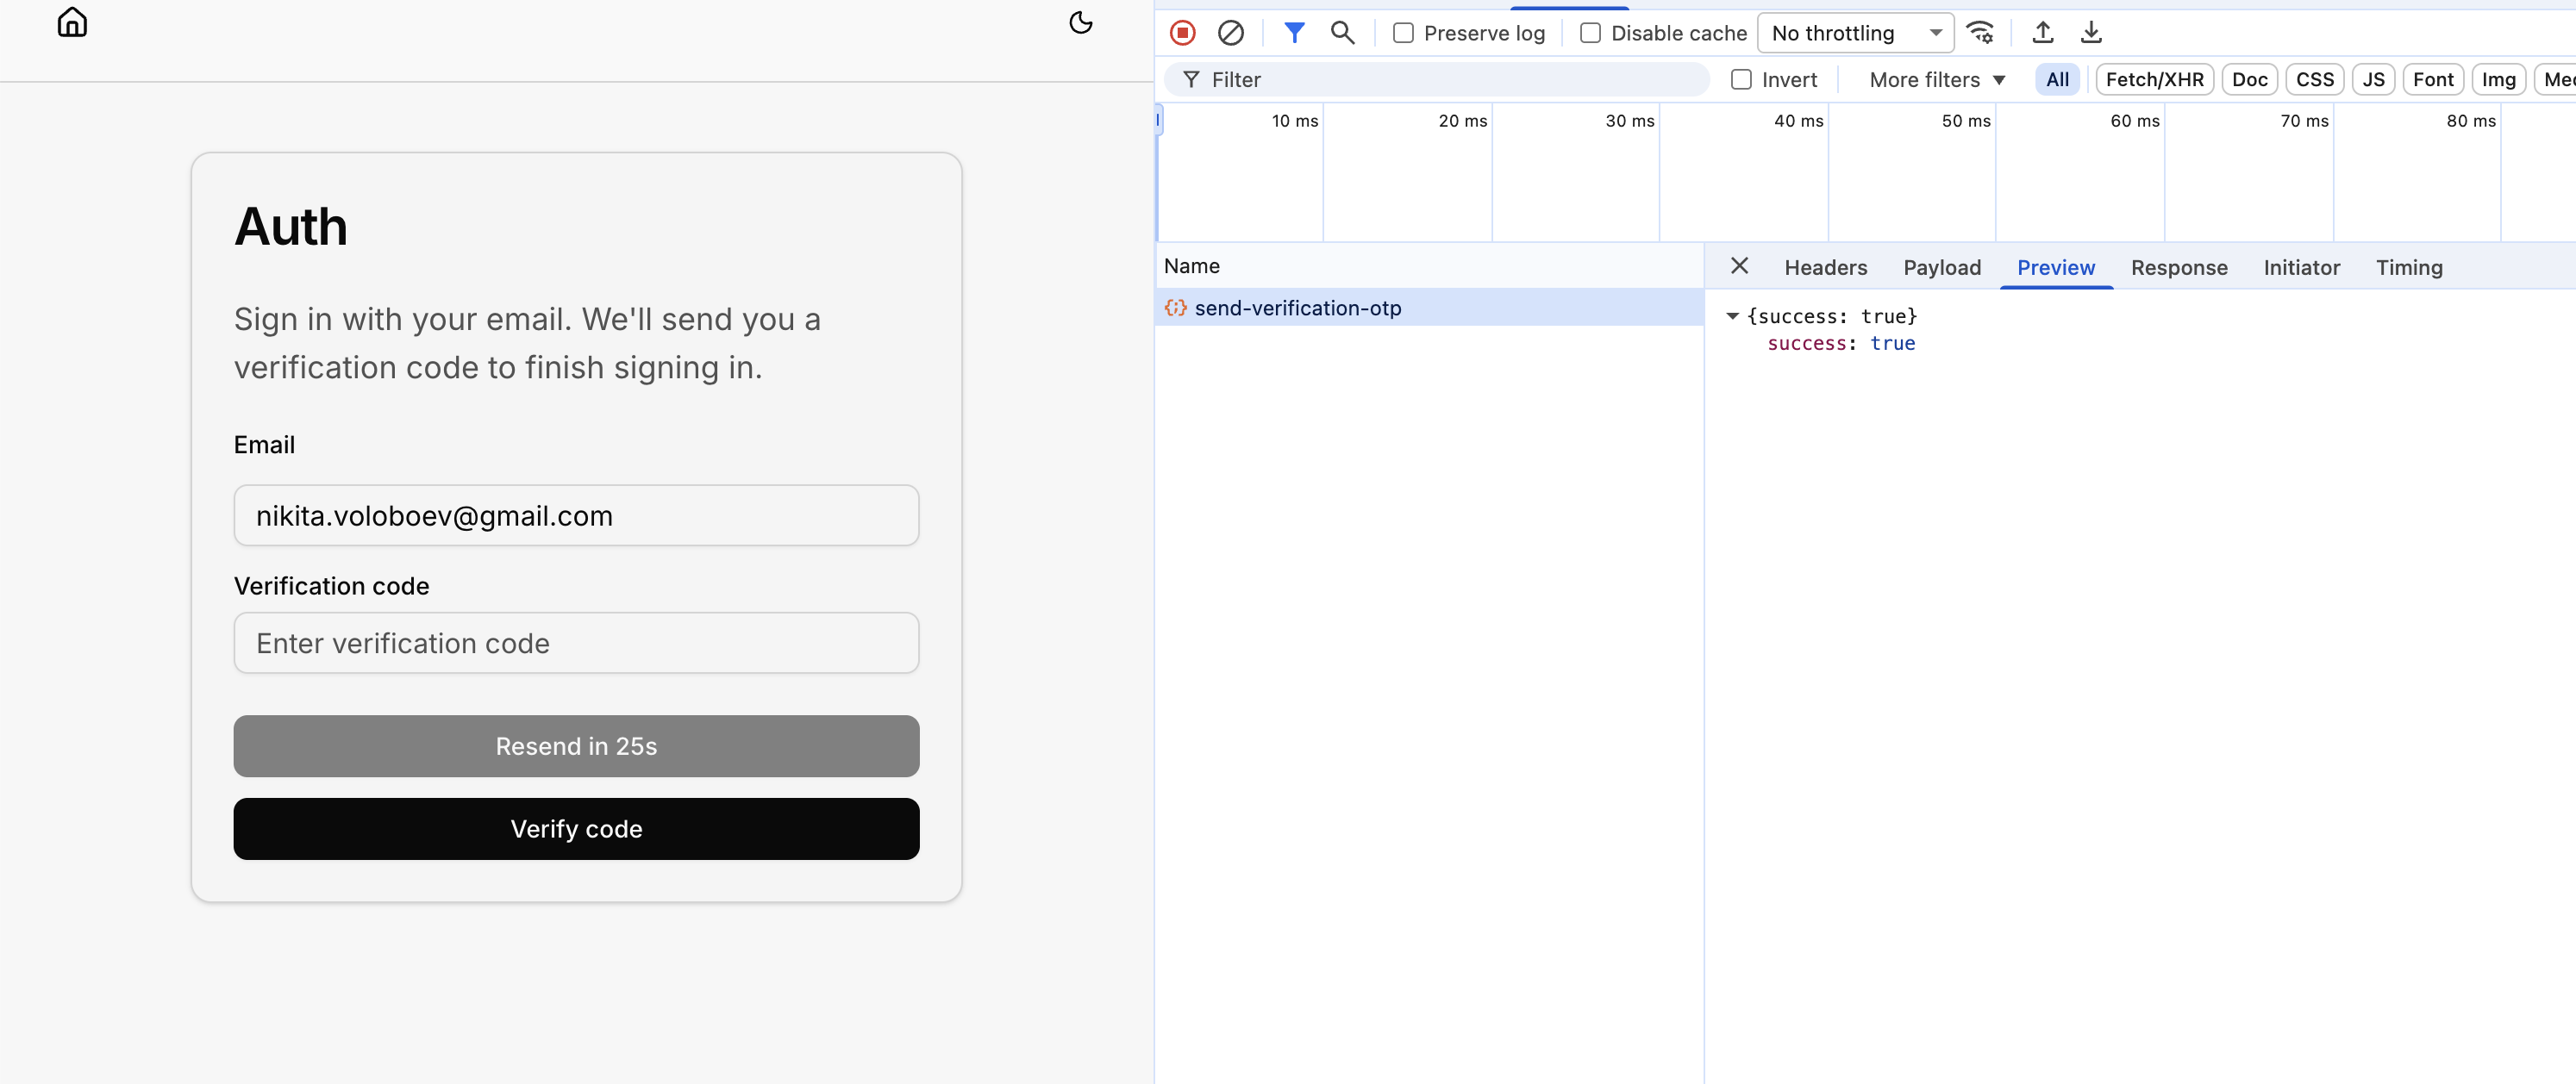Viewport: 2576px width, 1084px height.
Task: Toggle the network filter funnel icon
Action: (1294, 33)
